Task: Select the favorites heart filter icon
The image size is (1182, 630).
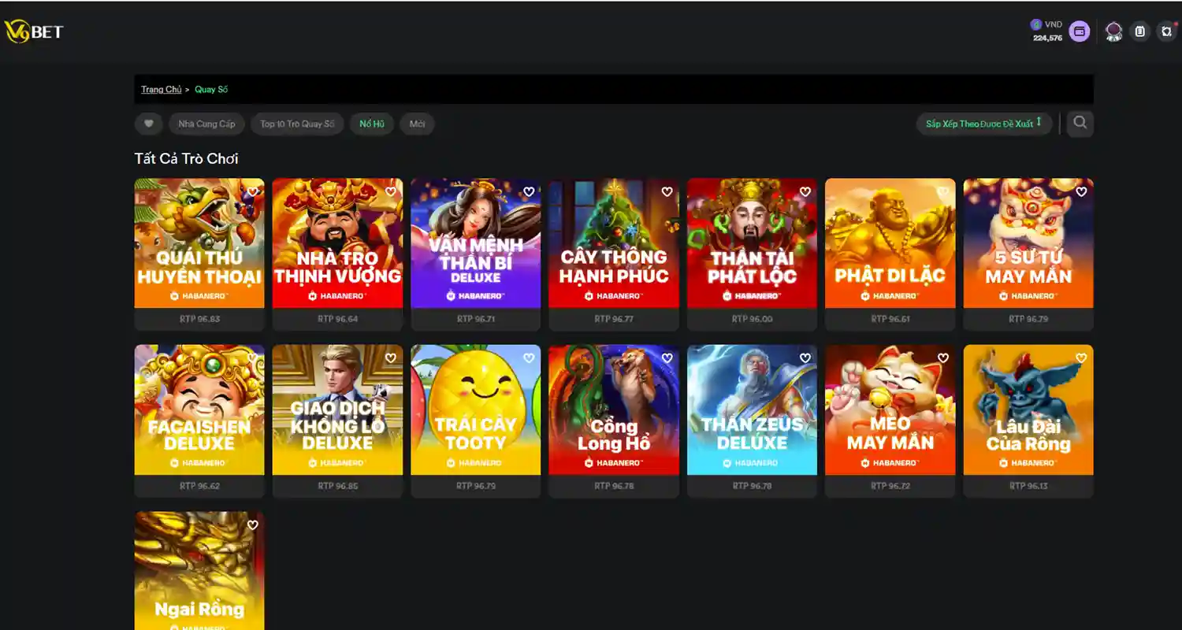Action: click(x=148, y=124)
